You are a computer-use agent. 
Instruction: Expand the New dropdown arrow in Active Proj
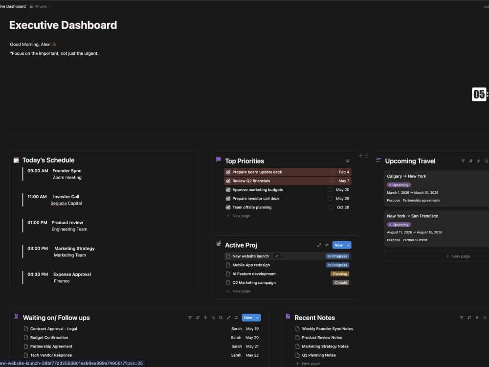point(348,245)
